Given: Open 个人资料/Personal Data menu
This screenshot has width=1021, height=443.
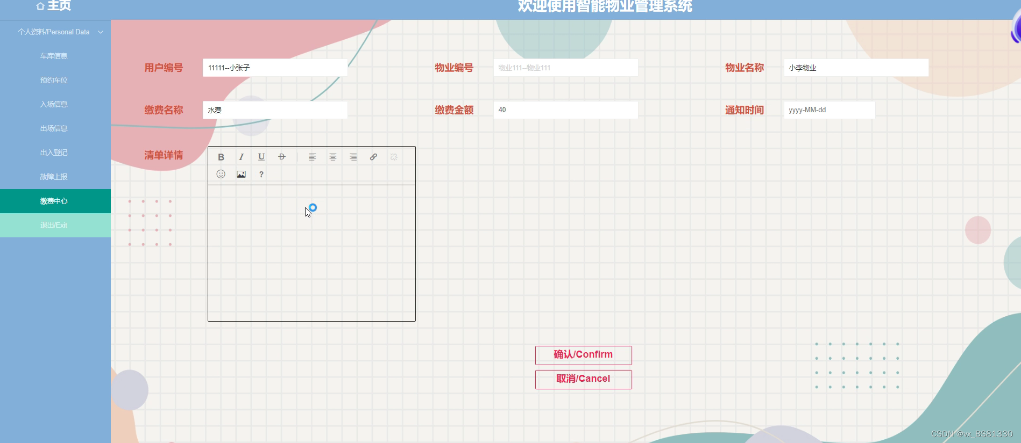Looking at the screenshot, I should tap(55, 32).
